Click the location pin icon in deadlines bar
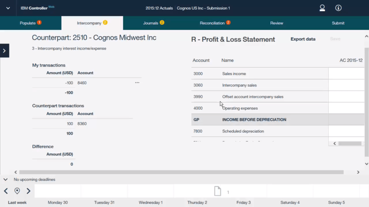369x207 pixels. [x=17, y=191]
